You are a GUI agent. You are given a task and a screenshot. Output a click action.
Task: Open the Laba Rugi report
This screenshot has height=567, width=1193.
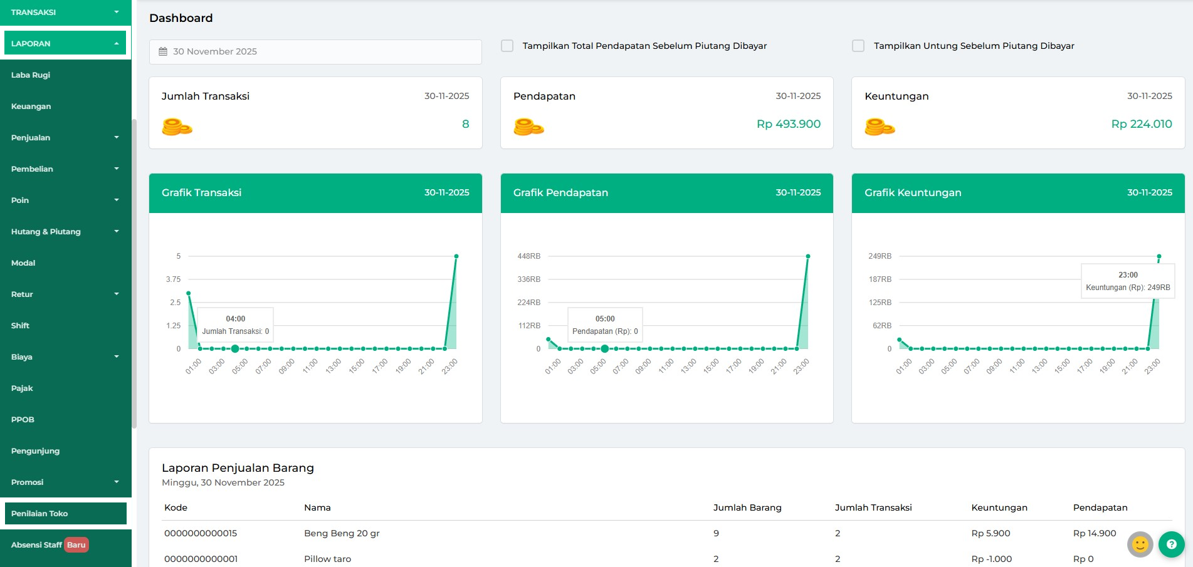tap(31, 75)
